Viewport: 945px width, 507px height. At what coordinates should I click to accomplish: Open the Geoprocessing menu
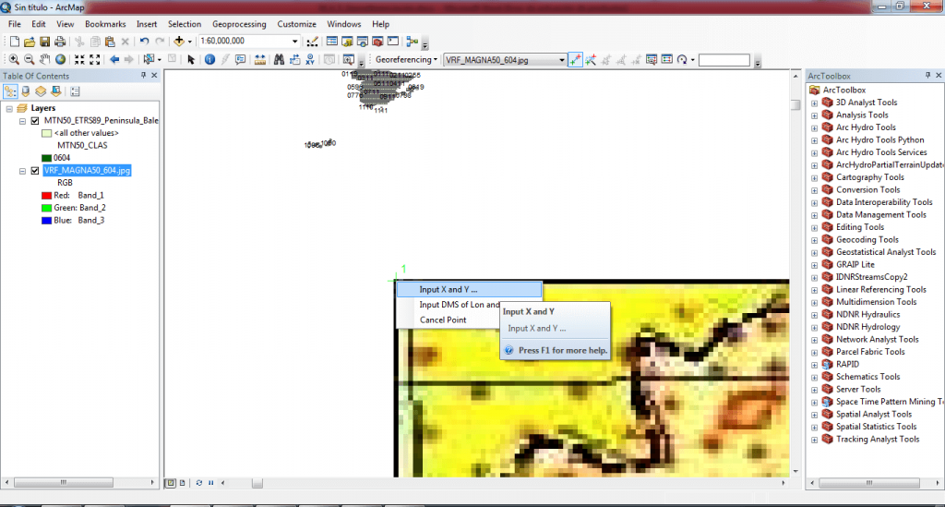(240, 23)
